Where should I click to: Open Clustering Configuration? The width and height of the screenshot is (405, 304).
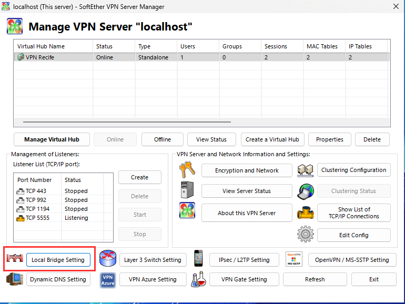(353, 170)
